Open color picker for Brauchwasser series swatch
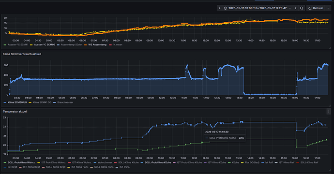The image size is (334, 174). 55,102
